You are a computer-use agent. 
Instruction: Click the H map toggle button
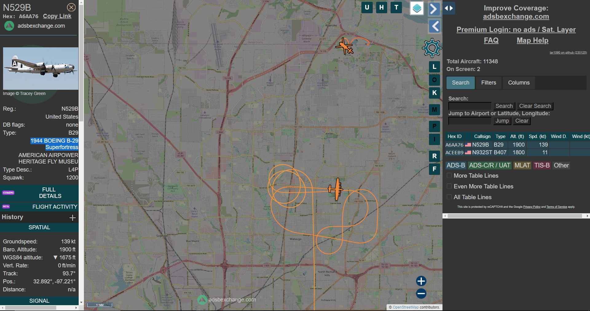pos(381,7)
